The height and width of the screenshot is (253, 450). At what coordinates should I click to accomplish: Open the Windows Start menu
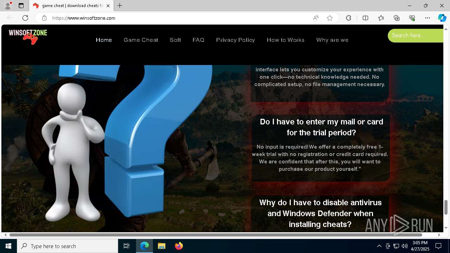coord(8,246)
